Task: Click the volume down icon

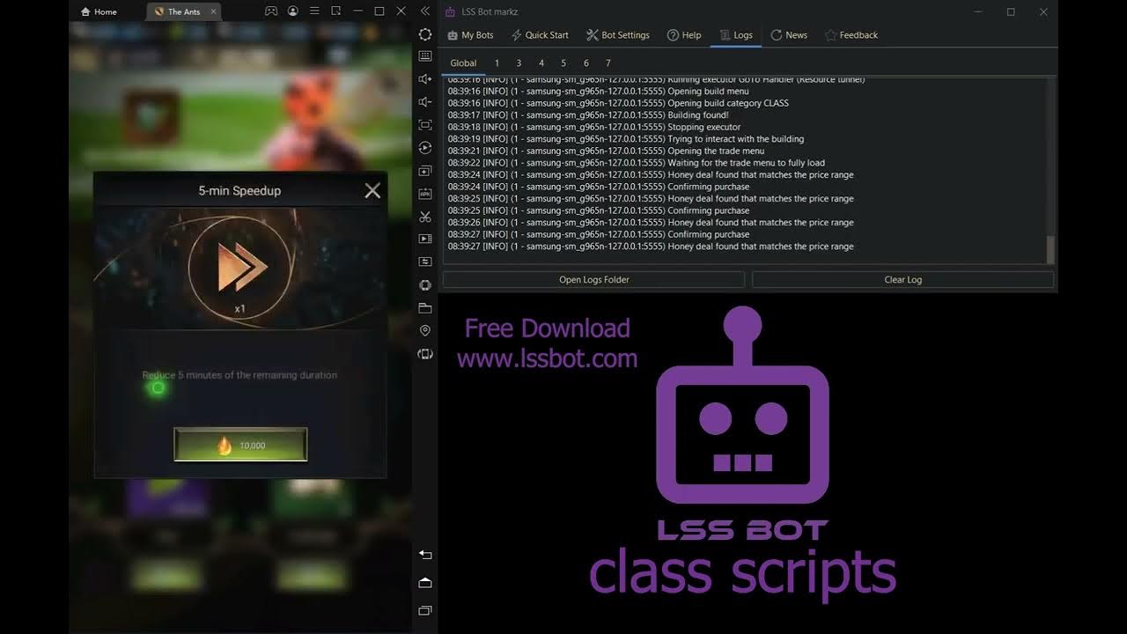Action: [x=425, y=102]
